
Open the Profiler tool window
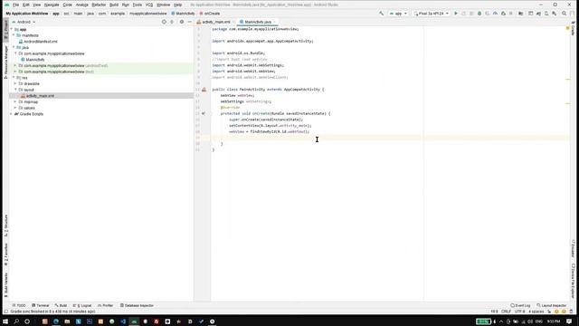tap(106, 305)
